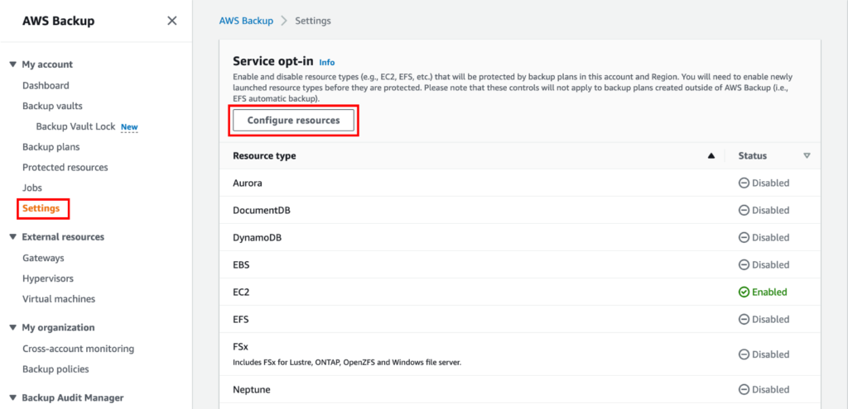Click the New badge beside Vault Lock
Image resolution: width=848 pixels, height=409 pixels.
129,127
